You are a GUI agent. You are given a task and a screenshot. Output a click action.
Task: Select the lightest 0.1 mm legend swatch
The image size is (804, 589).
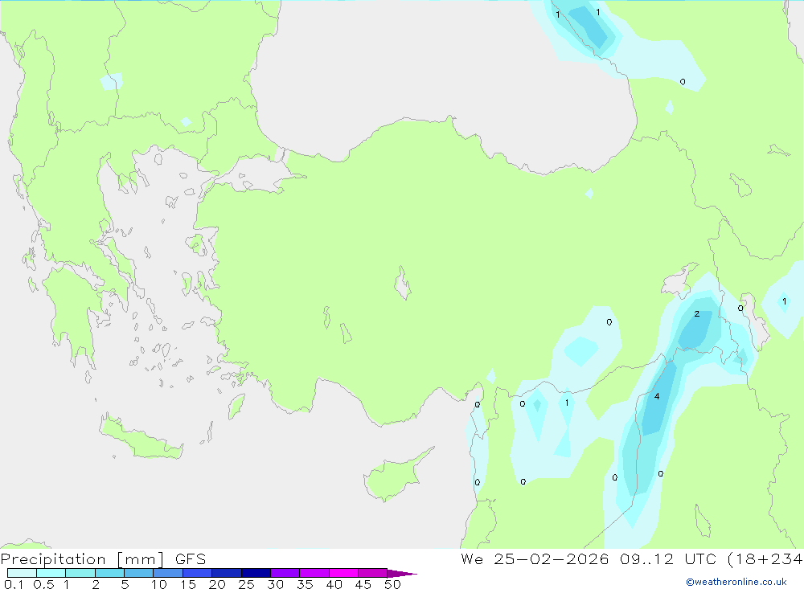tap(22, 573)
